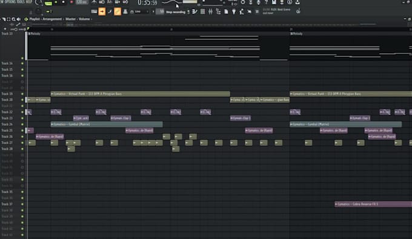The width and height of the screenshot is (412, 239).
Task: Open the first Virtual Punk Bass clip menu arrow
Action: pyautogui.click(x=52, y=94)
